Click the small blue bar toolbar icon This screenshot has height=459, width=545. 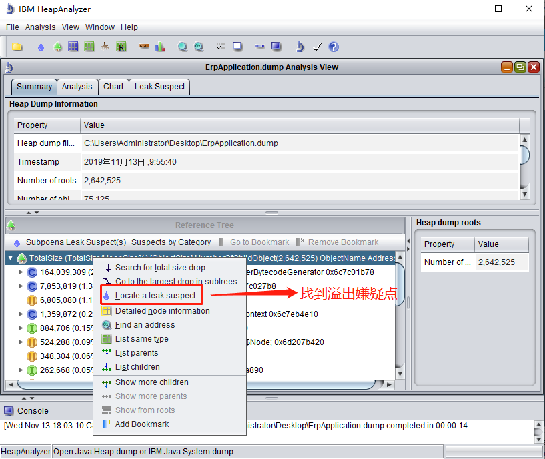click(x=260, y=46)
